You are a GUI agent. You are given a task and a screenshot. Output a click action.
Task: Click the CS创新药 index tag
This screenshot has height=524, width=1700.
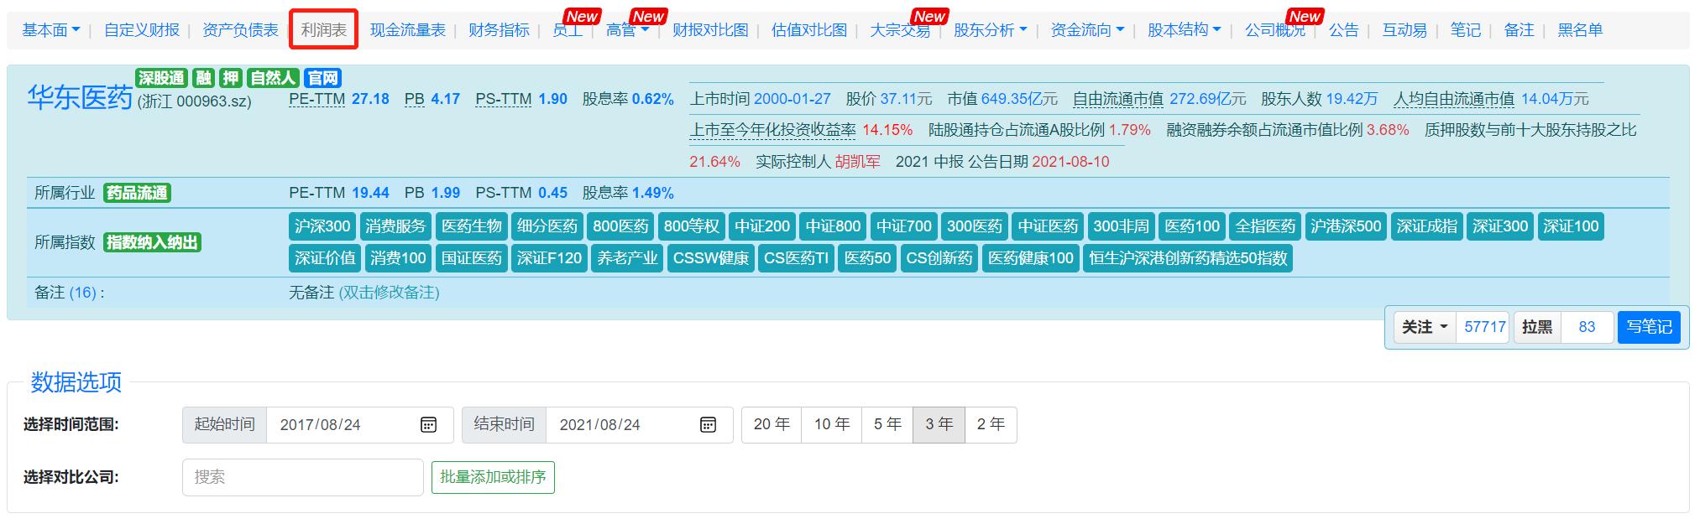(939, 258)
